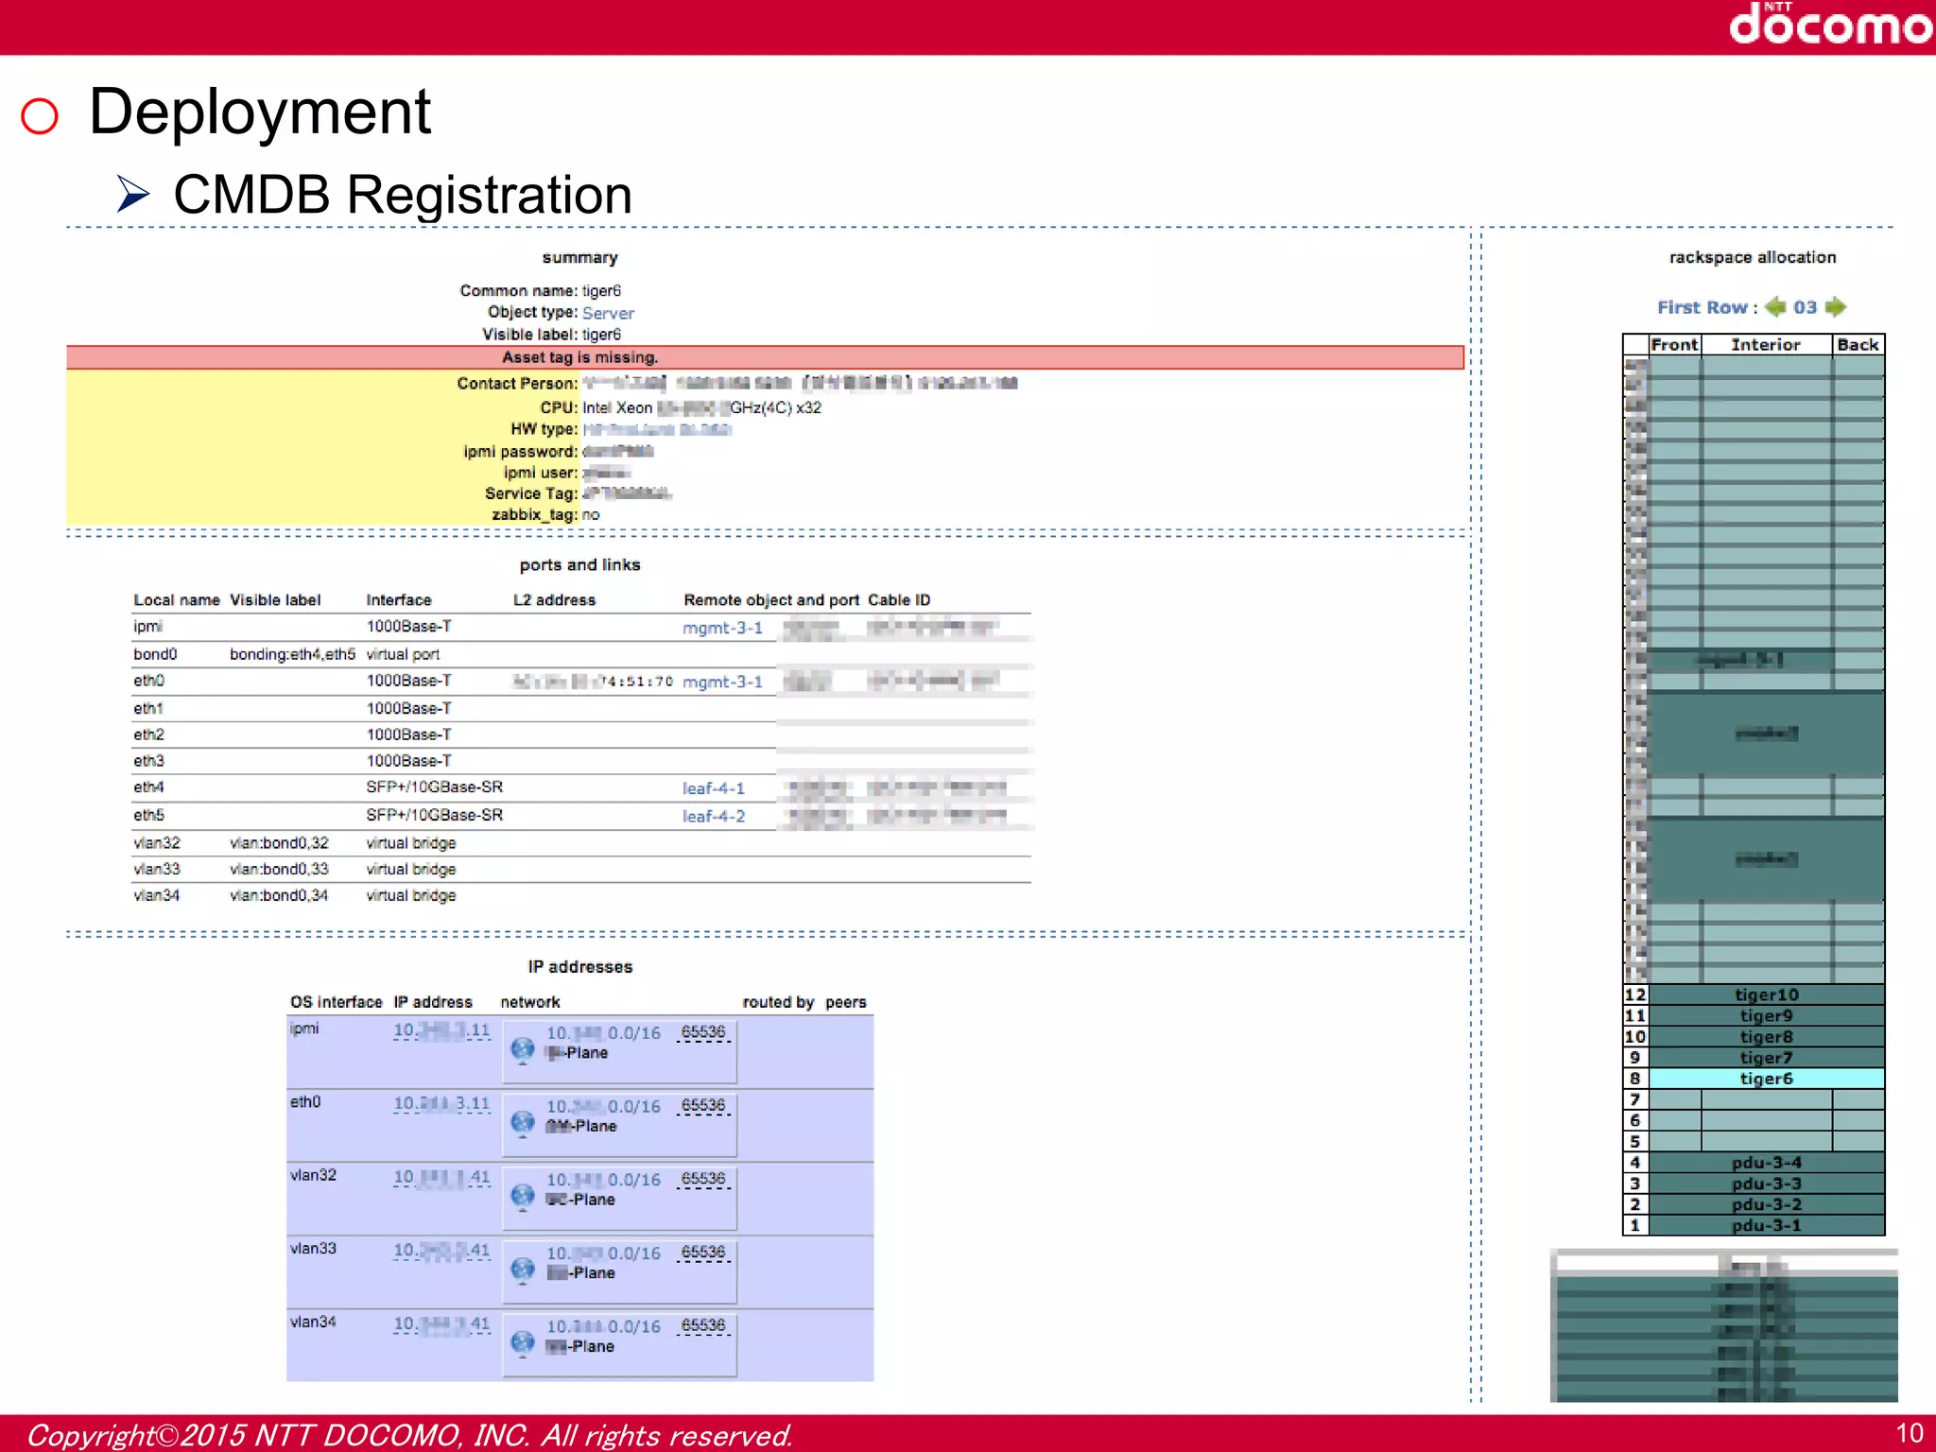Open vlan34 IP address ending .41
The height and width of the screenshot is (1452, 1936).
click(441, 1323)
